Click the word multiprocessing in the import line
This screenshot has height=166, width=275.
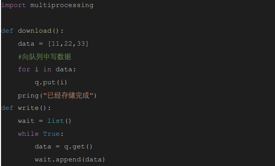coord(62,5)
